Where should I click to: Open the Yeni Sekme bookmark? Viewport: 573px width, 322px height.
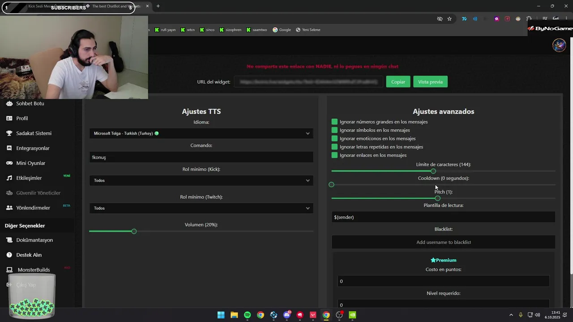pyautogui.click(x=308, y=30)
